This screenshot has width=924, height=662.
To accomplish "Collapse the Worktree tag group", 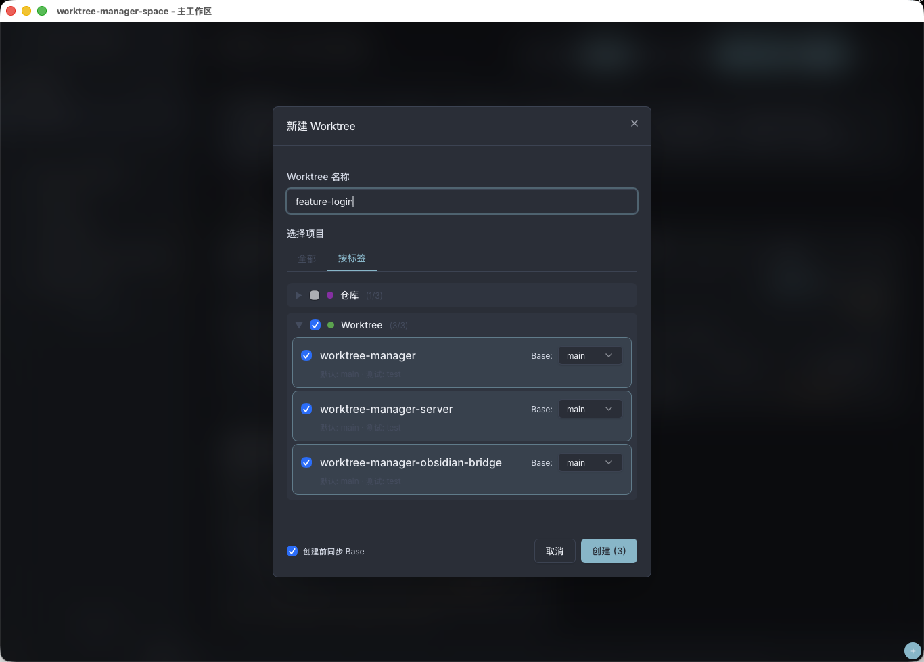I will tap(299, 325).
